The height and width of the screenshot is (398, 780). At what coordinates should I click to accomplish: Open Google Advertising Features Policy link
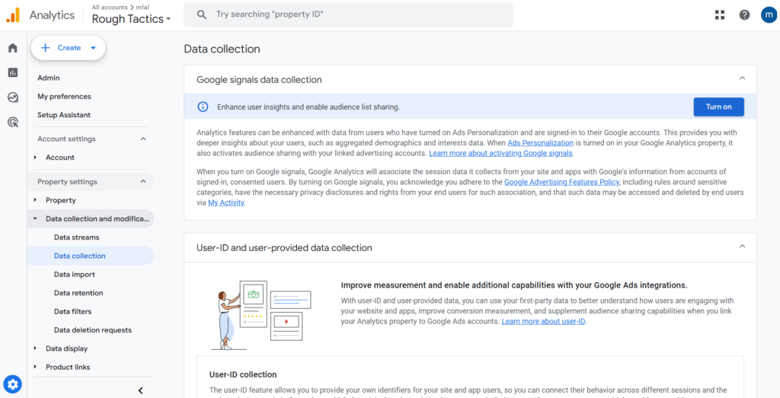pyautogui.click(x=561, y=182)
